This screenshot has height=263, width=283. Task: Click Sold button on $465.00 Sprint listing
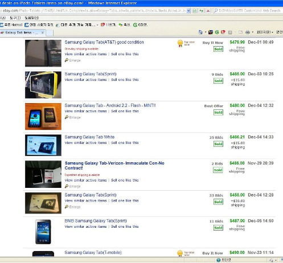[218, 81]
